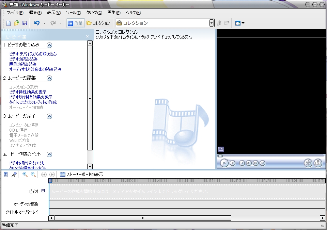Screen dimensions: 327x230
Task: Open the undo history dropdown arrow
Action: [45, 23]
